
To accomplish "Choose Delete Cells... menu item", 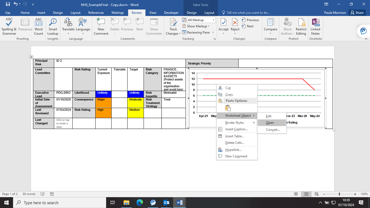I will click(237, 143).
